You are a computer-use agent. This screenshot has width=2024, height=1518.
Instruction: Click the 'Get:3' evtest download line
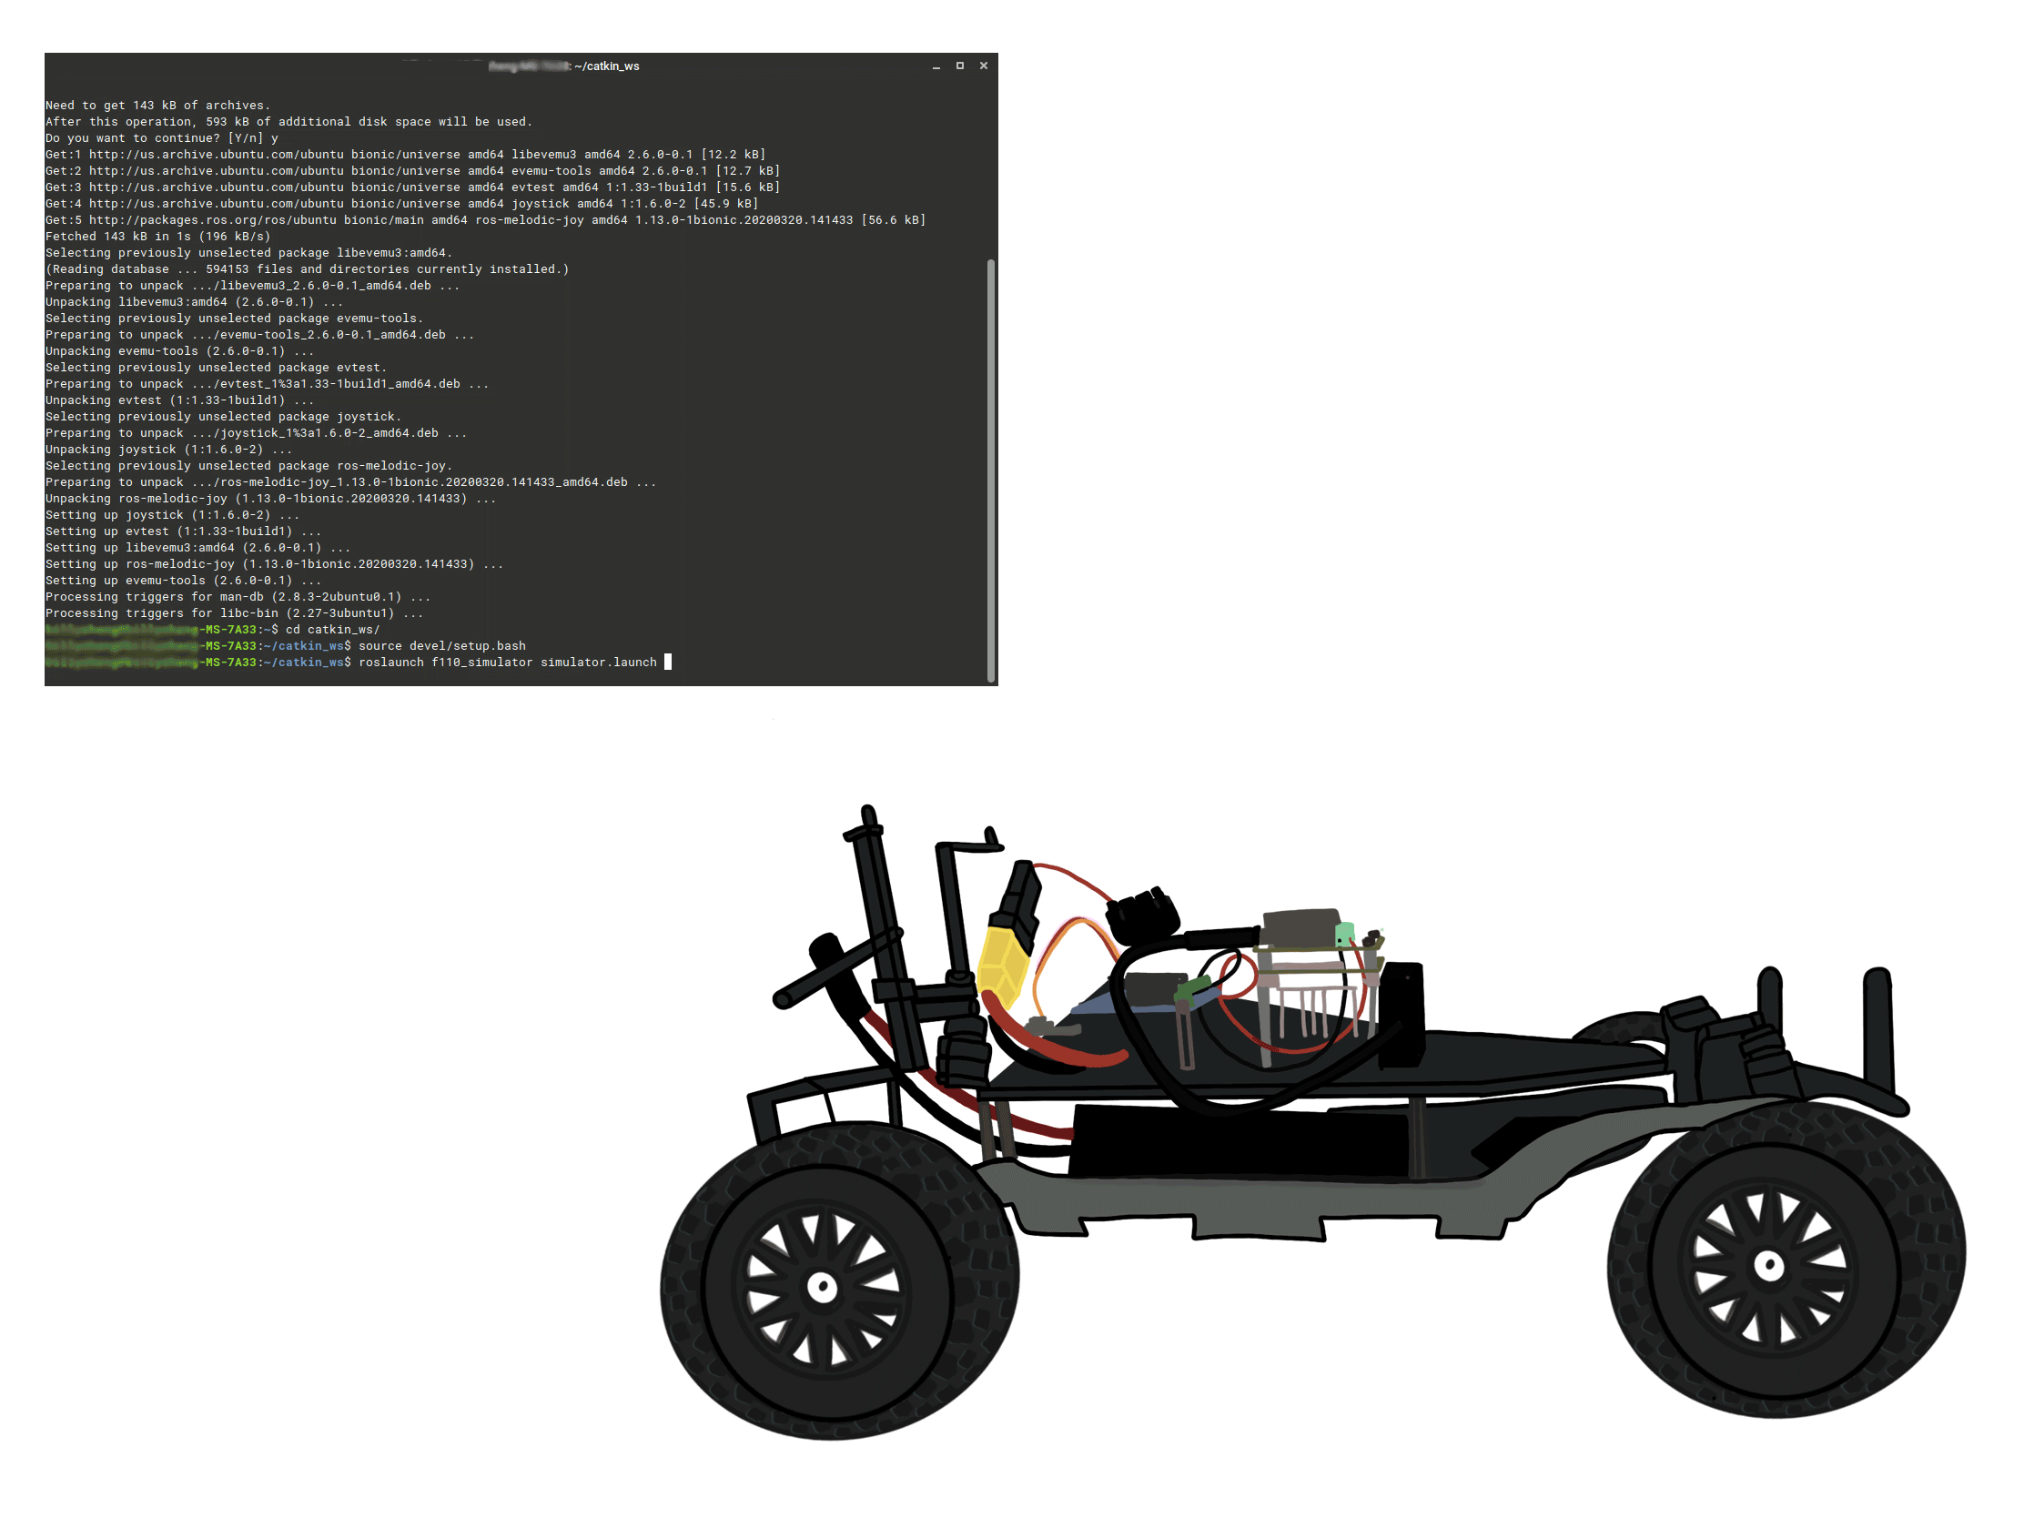click(412, 187)
